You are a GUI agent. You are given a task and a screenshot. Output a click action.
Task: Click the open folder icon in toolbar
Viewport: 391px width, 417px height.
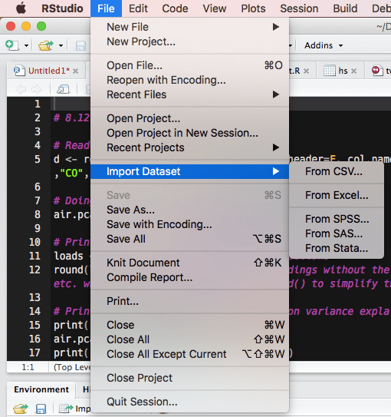pos(46,45)
